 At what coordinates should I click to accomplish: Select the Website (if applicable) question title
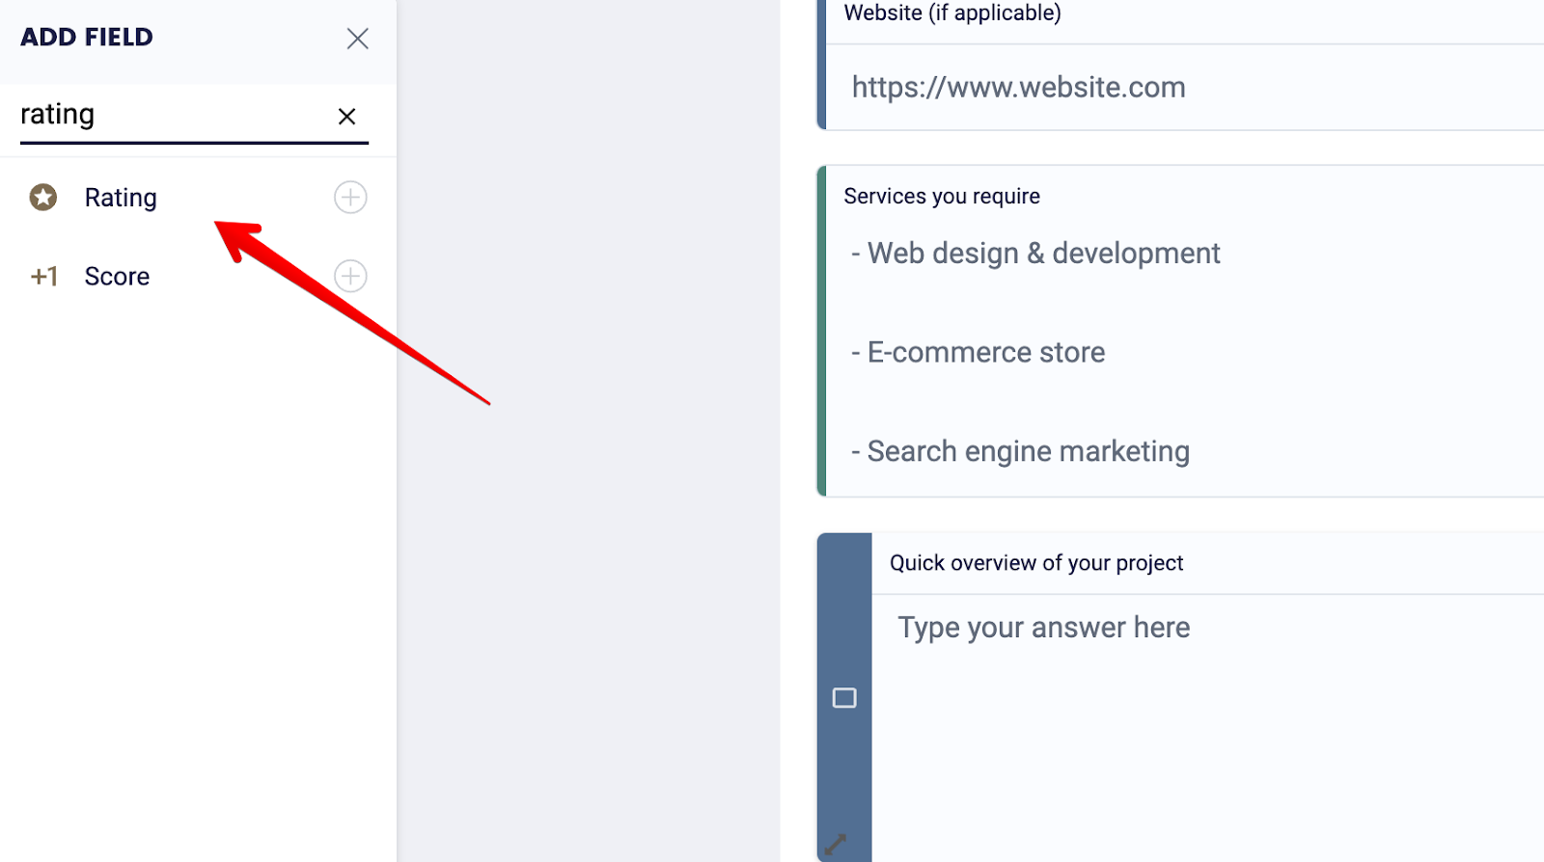tap(952, 13)
